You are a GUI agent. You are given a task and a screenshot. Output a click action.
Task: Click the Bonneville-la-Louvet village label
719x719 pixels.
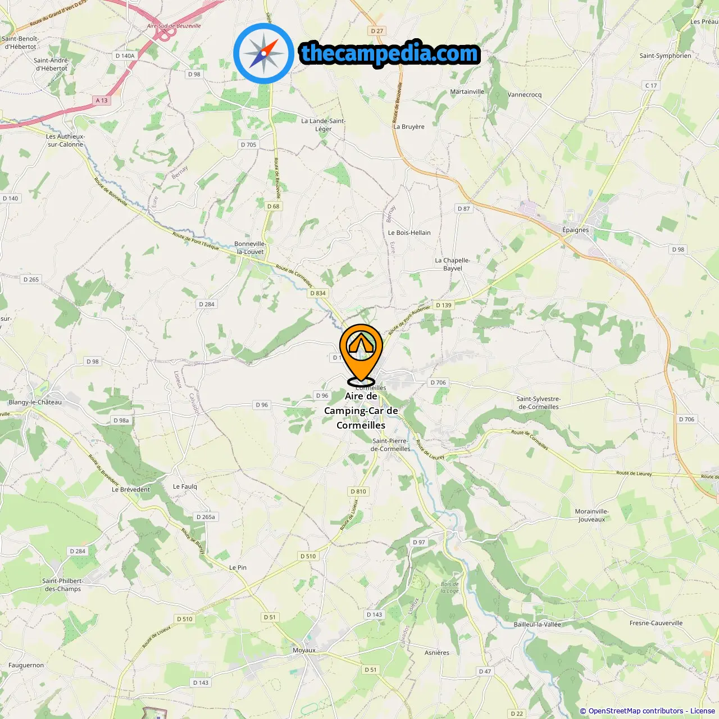coord(250,248)
